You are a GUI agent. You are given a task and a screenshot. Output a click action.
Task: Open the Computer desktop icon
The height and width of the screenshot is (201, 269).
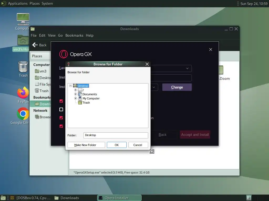(23, 19)
